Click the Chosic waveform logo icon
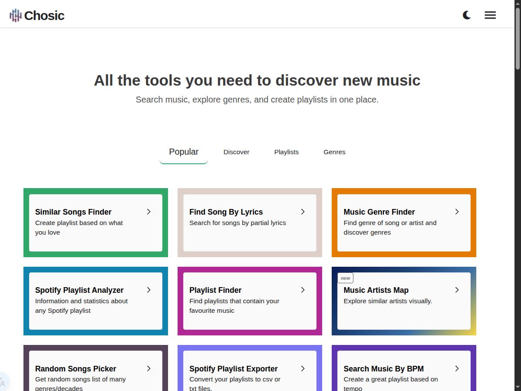 (15, 16)
